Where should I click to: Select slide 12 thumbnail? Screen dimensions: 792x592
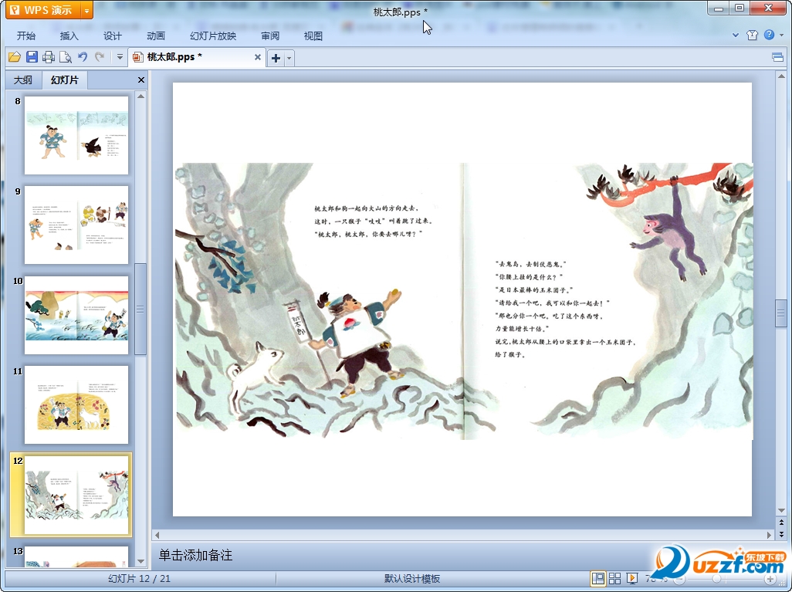76,495
